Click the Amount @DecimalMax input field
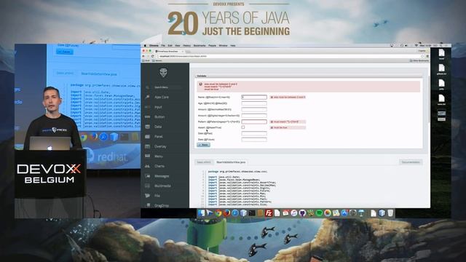The image size is (466, 262). tap(254, 109)
